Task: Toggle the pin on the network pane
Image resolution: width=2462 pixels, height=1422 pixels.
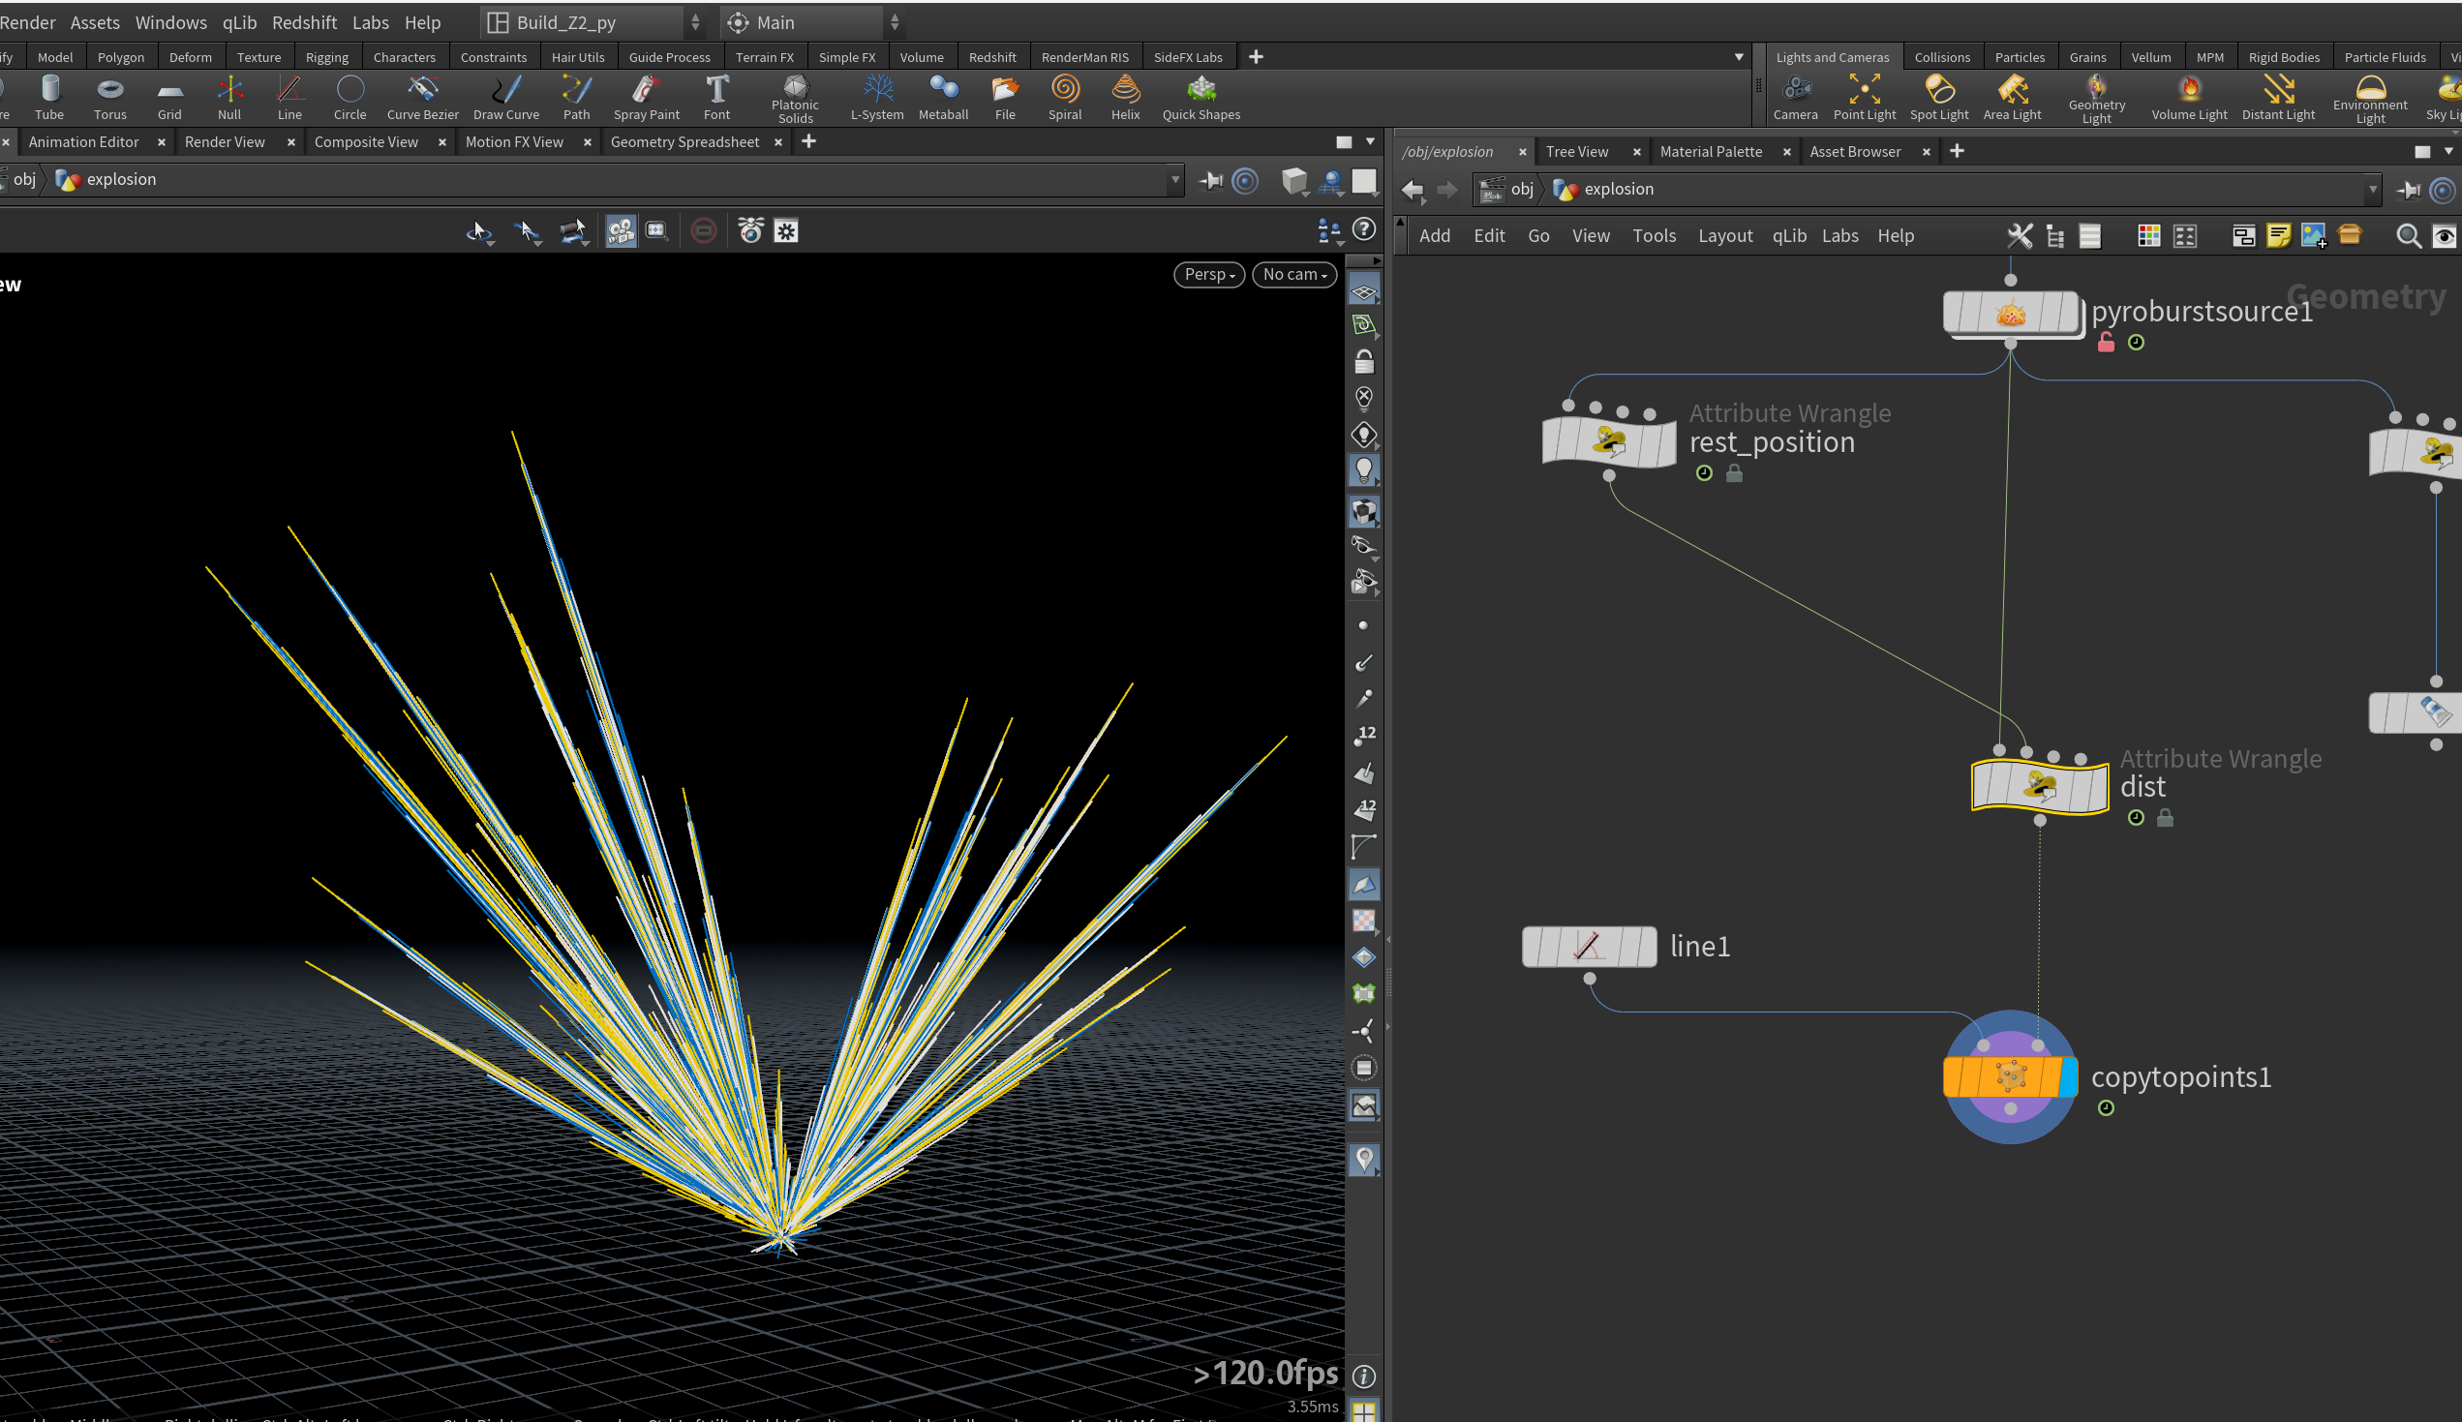Action: tap(2409, 190)
